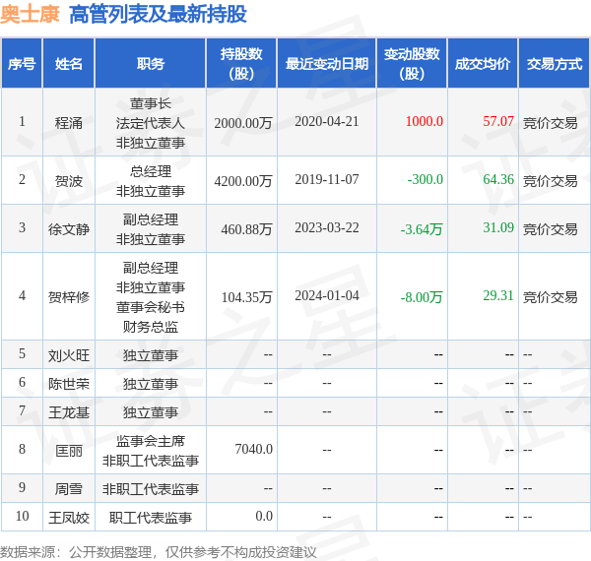Click 独立董事 in 陈世荣's row
The width and height of the screenshot is (591, 561).
(x=151, y=384)
